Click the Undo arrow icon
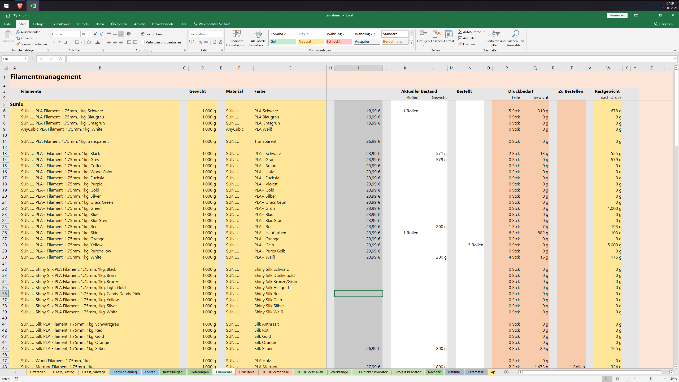679x382 pixels. (x=15, y=16)
